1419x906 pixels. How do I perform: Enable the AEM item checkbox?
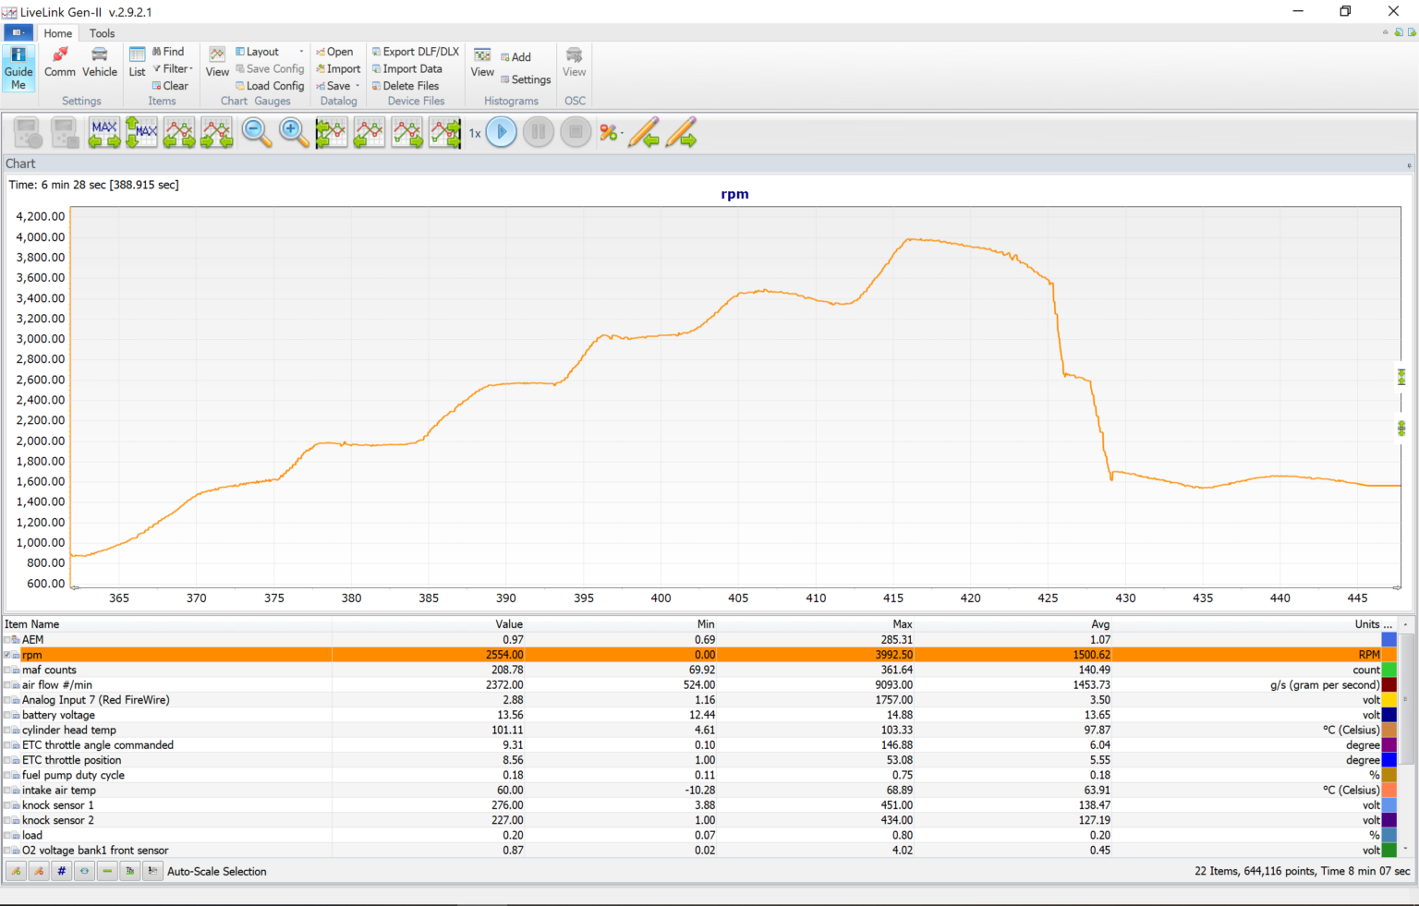(x=7, y=640)
